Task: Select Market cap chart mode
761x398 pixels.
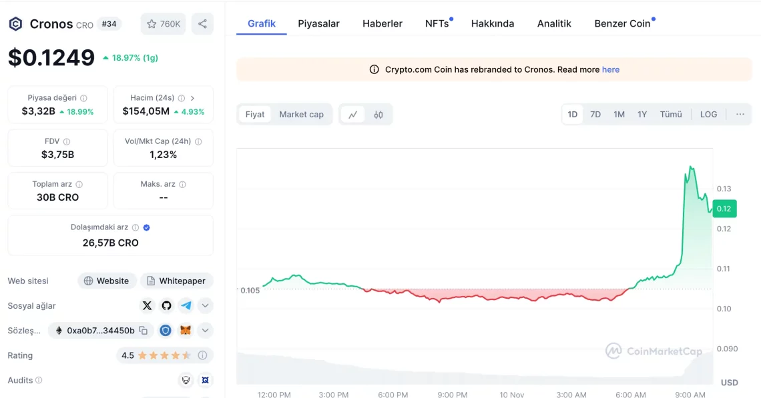Action: (301, 115)
